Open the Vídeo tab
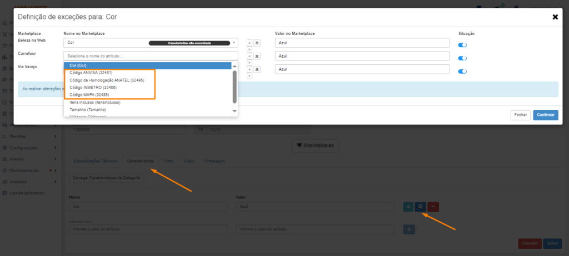Screen dimensions: 569x256 (188, 161)
